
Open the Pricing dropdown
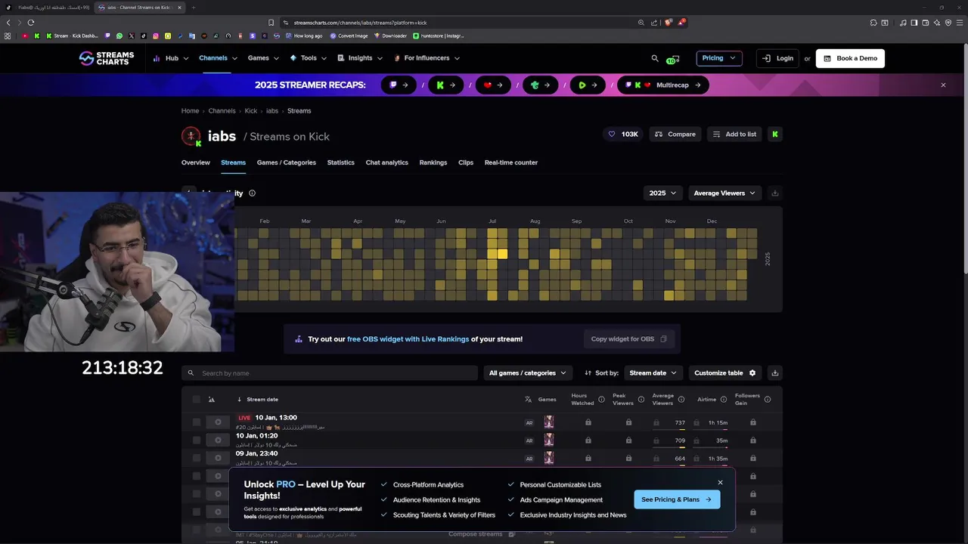click(718, 58)
